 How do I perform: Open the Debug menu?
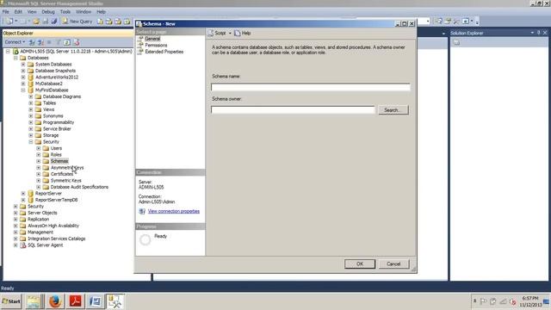point(48,11)
